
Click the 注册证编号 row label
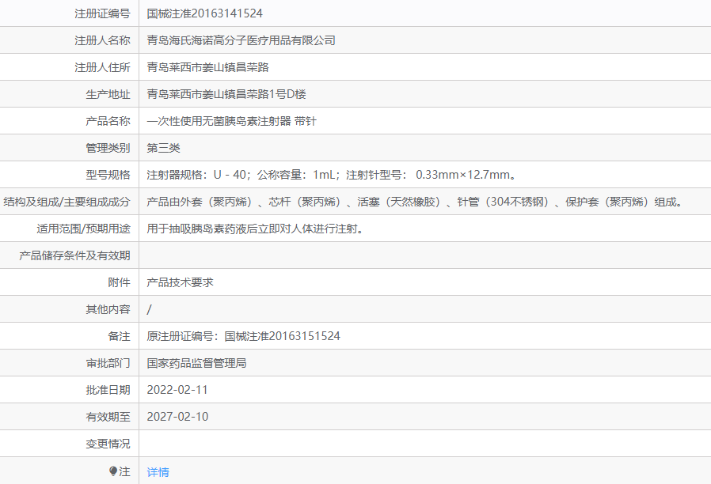[102, 13]
